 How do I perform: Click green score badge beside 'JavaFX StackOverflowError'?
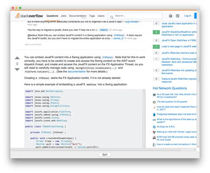click(156, 32)
